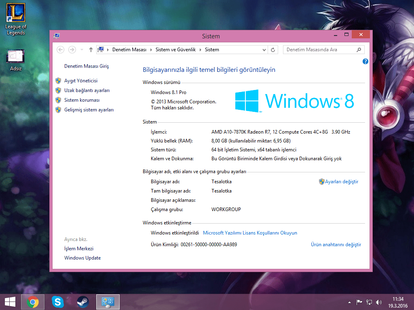The width and height of the screenshot is (414, 310).
Task: Open Skype from the taskbar
Action: [x=57, y=302]
